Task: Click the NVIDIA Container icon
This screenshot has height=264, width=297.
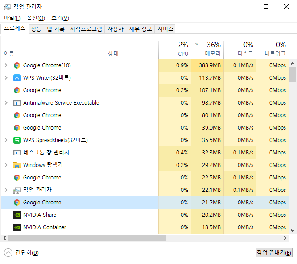Action: tap(17, 227)
